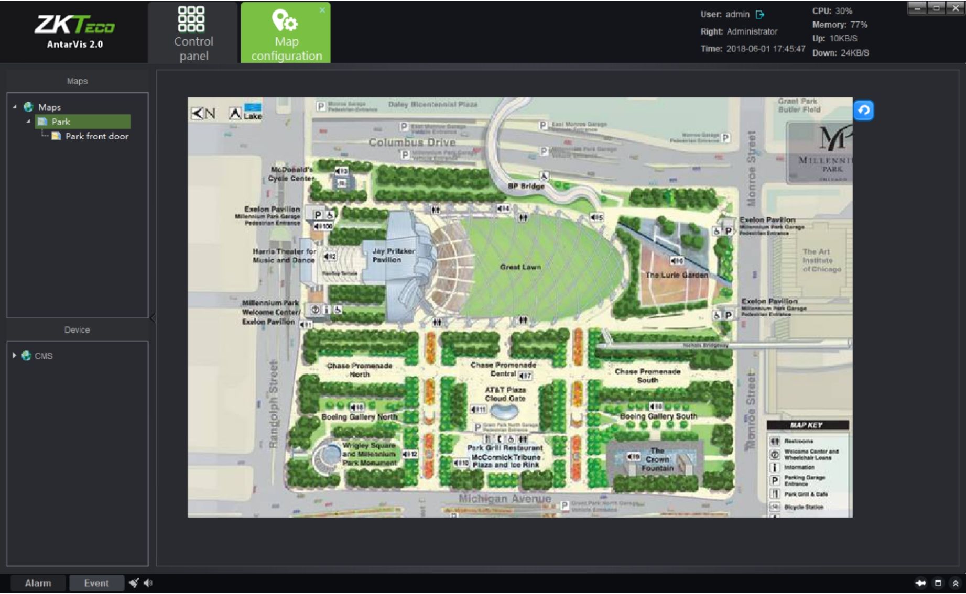Click the pin icon in bottom bar
The height and width of the screenshot is (594, 966).
tap(920, 583)
